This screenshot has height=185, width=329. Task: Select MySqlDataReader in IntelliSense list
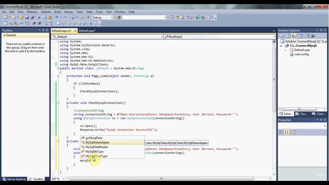coord(97,147)
